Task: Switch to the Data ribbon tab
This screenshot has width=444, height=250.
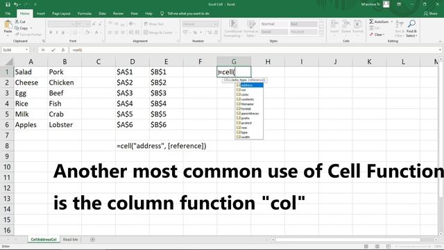Action: coord(102,13)
